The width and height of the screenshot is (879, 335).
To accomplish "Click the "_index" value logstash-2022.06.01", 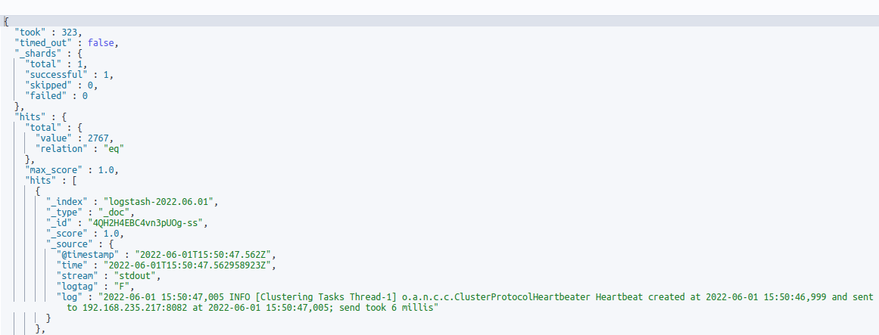I will (x=165, y=202).
